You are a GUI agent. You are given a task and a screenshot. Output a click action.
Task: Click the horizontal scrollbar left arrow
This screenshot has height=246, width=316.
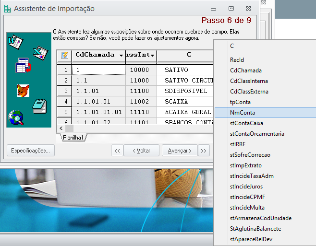tap(61, 128)
